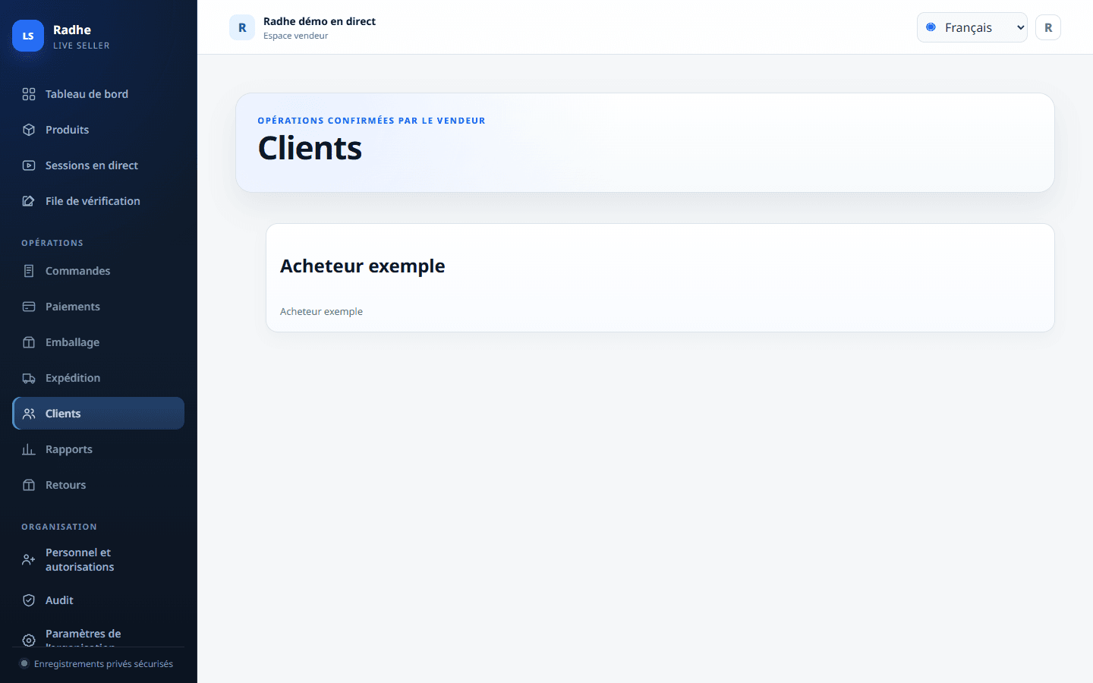
Task: Open the Acheteur exemple client card
Action: pos(660,278)
